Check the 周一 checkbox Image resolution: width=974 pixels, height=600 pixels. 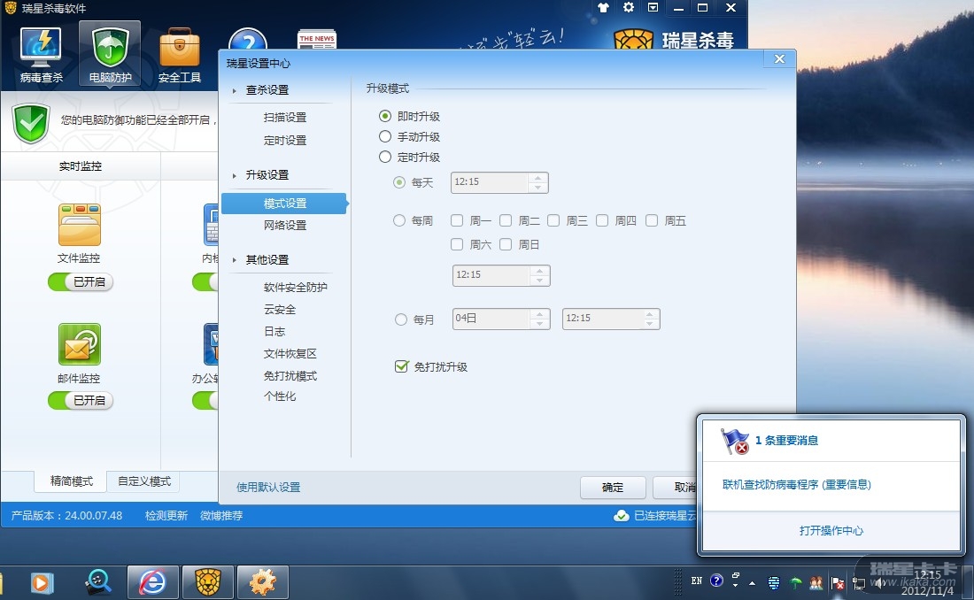[x=457, y=220]
